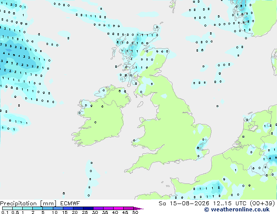Click the '25' legend scale label
This screenshot has height=214, width=277.
(x=85, y=212)
